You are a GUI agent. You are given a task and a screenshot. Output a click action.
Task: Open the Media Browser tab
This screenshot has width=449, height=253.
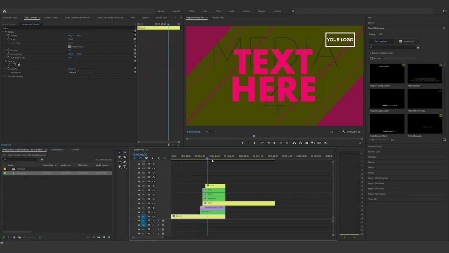(x=57, y=150)
